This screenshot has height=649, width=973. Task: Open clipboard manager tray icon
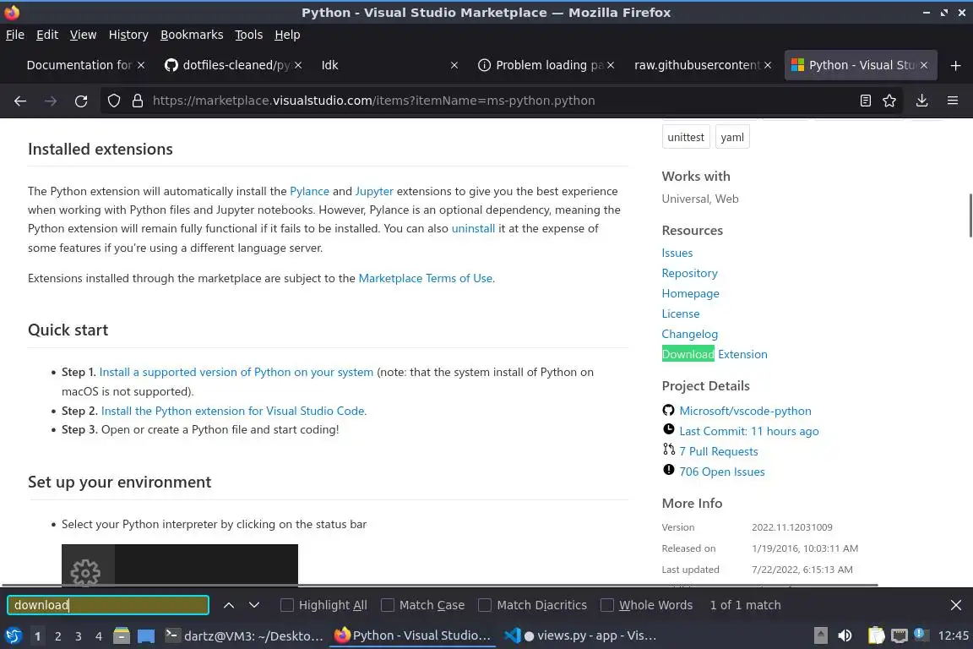(x=876, y=635)
